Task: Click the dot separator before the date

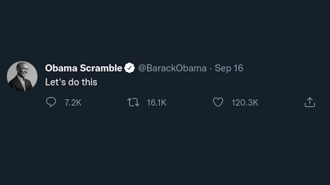Action: 211,68
